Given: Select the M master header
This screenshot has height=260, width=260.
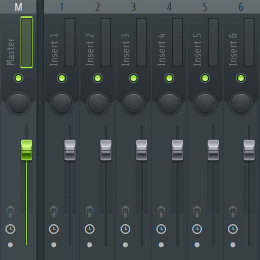Looking at the screenshot, I should (18, 7).
